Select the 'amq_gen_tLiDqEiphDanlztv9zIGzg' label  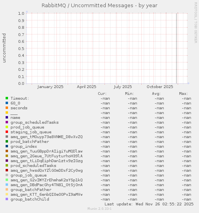[x=46, y=161]
